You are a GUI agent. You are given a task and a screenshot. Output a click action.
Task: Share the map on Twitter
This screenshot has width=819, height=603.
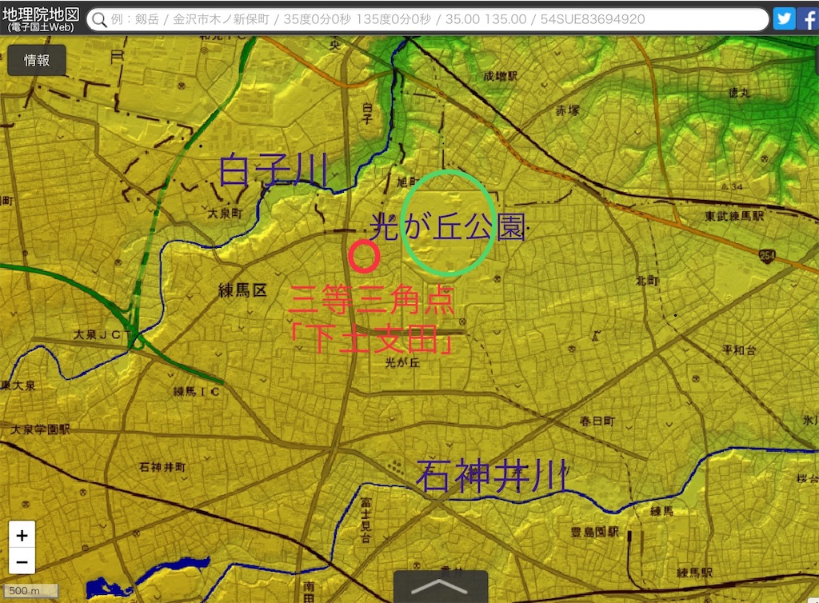[x=784, y=19]
